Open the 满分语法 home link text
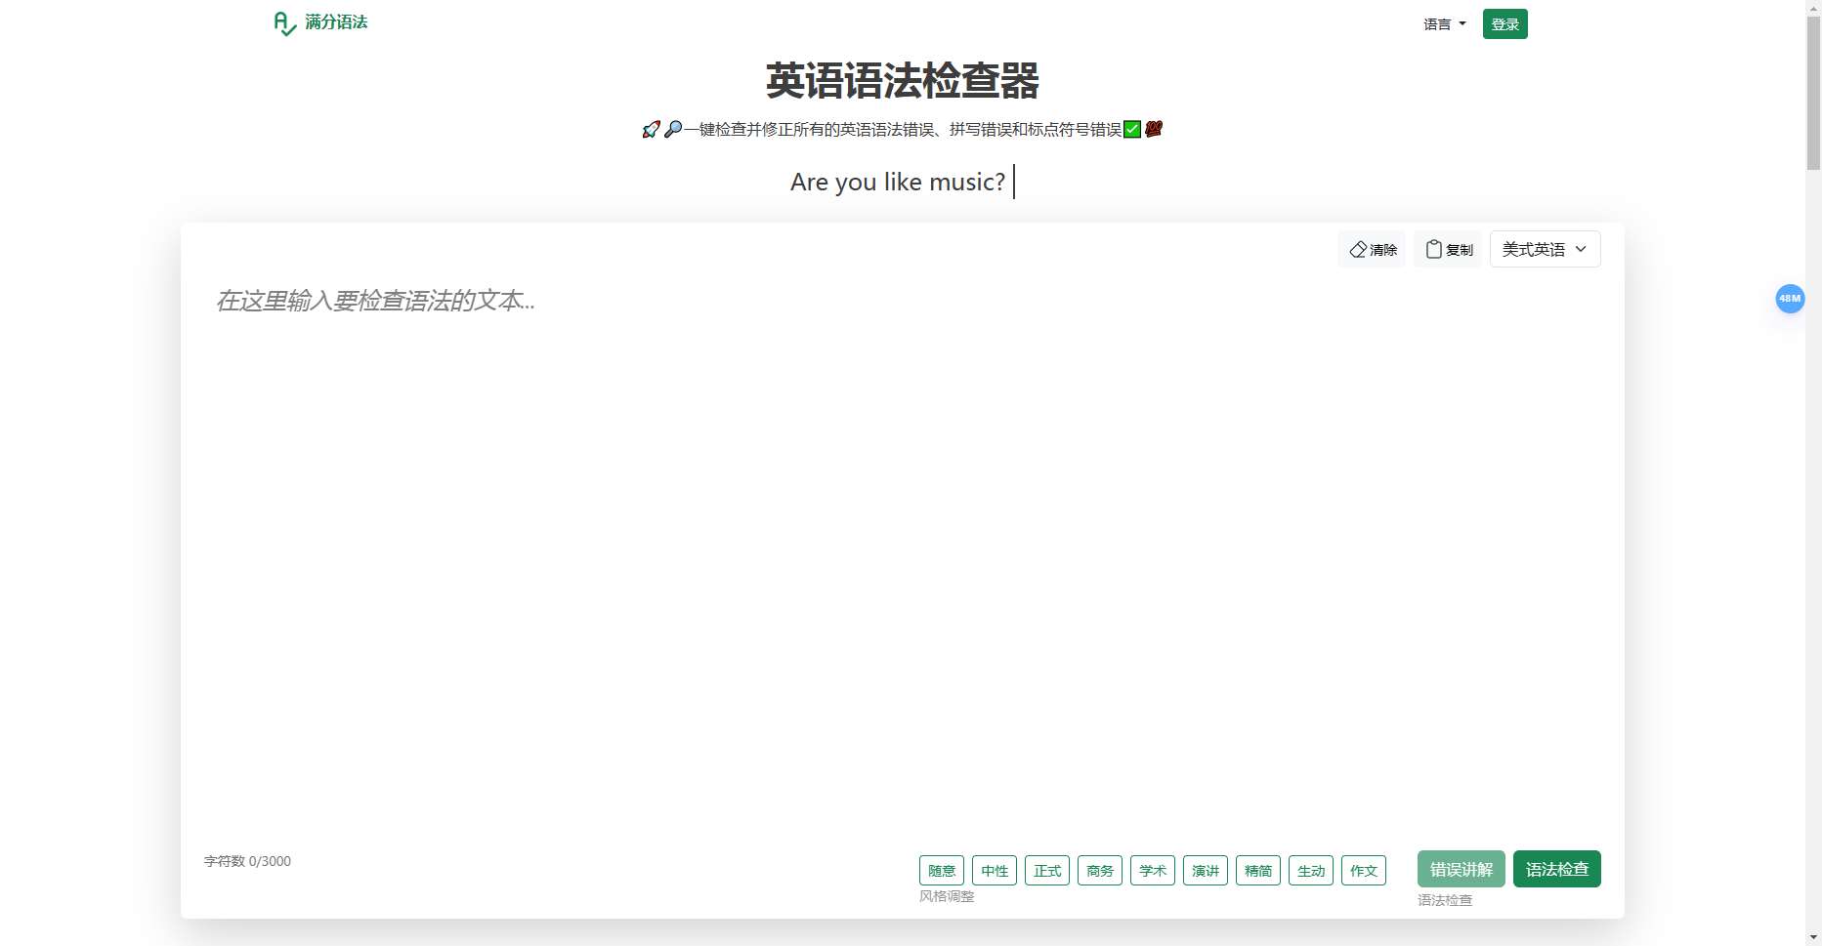 (x=336, y=22)
